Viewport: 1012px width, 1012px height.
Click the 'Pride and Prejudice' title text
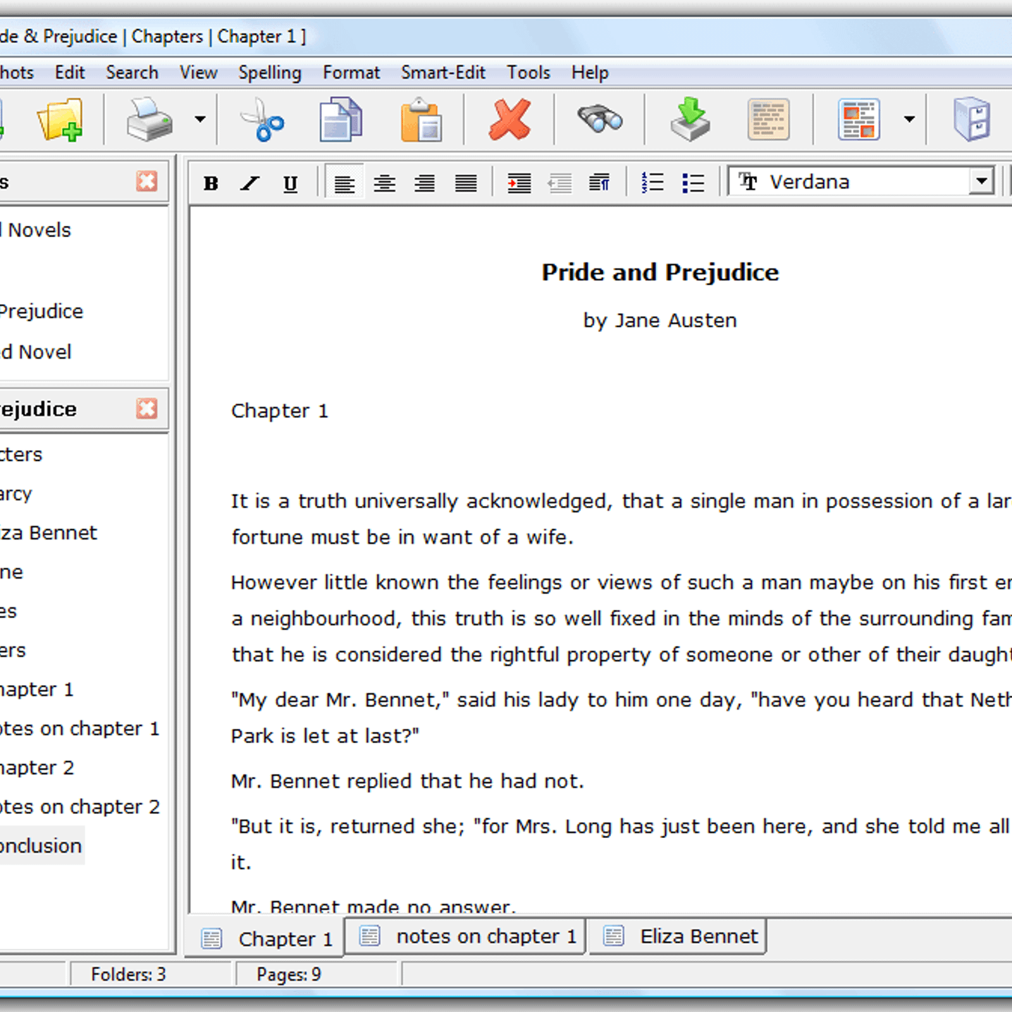pos(660,273)
